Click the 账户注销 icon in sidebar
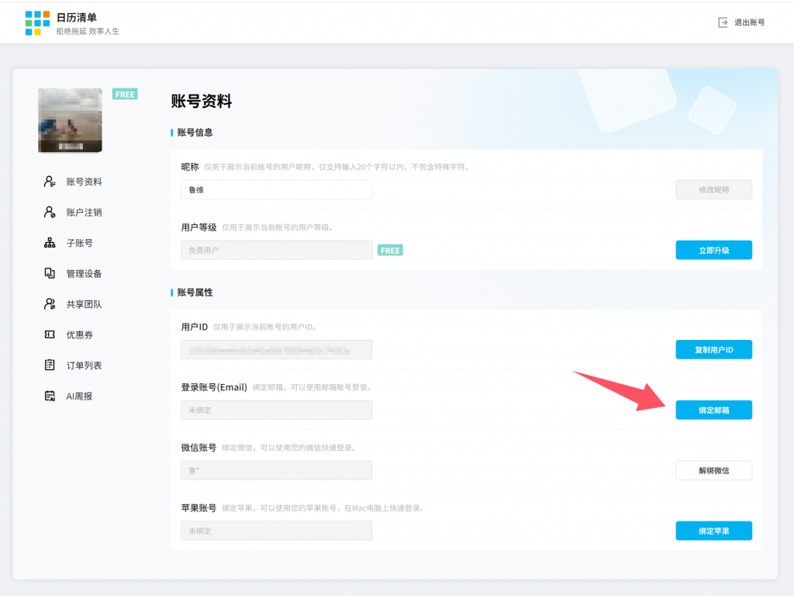The height and width of the screenshot is (596, 794). click(x=50, y=212)
